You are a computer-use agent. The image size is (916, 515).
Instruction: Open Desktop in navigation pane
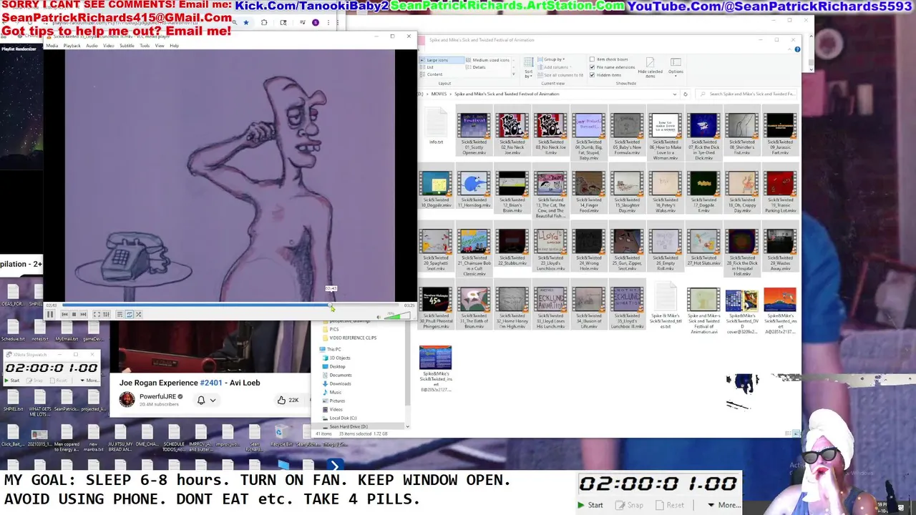[x=337, y=366]
